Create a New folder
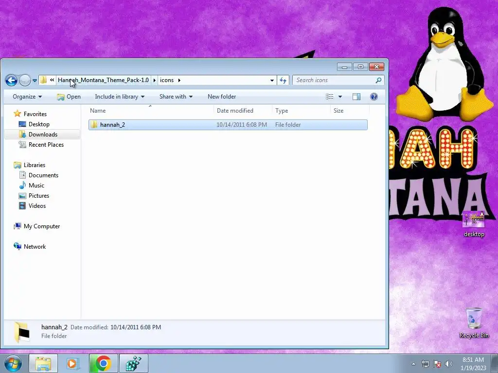Viewport: 498px width, 373px height. pyautogui.click(x=222, y=97)
